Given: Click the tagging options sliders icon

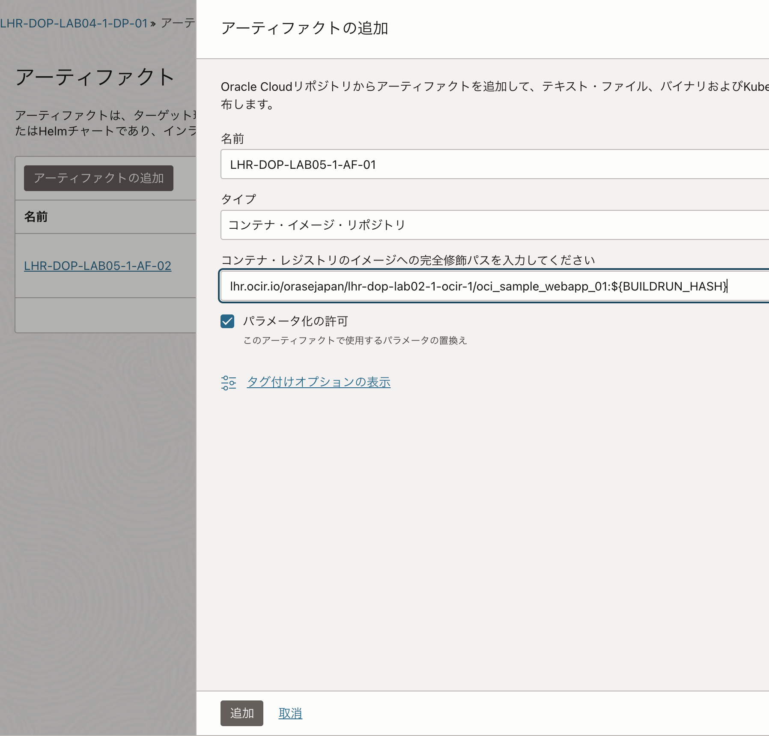Looking at the screenshot, I should (x=228, y=382).
